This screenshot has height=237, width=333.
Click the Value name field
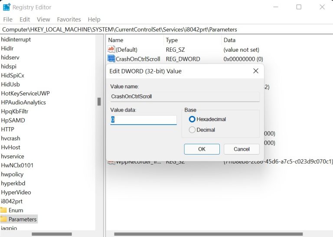click(185, 97)
